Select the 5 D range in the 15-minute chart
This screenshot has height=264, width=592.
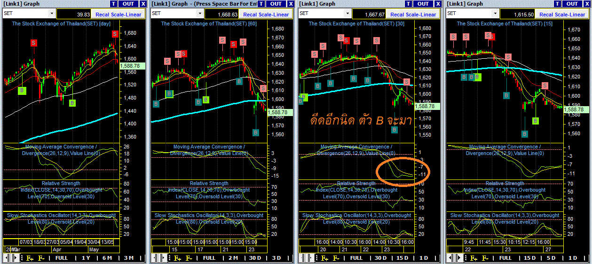coord(551,258)
